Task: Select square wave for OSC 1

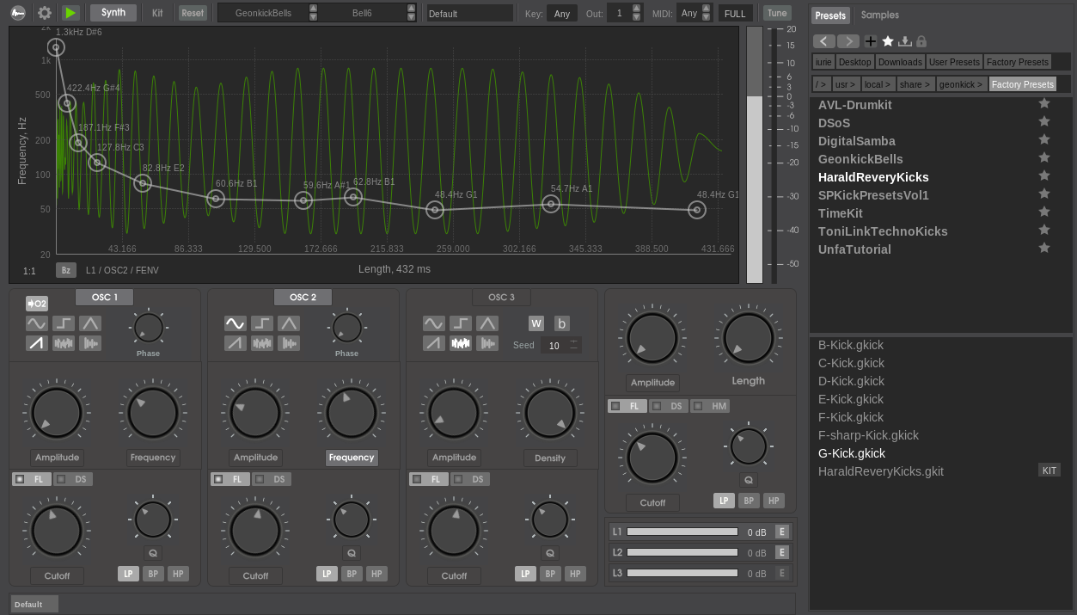Action: point(64,323)
